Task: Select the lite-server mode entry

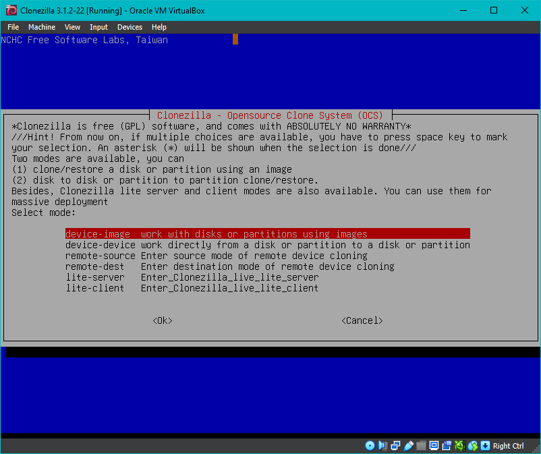Action: click(x=192, y=277)
